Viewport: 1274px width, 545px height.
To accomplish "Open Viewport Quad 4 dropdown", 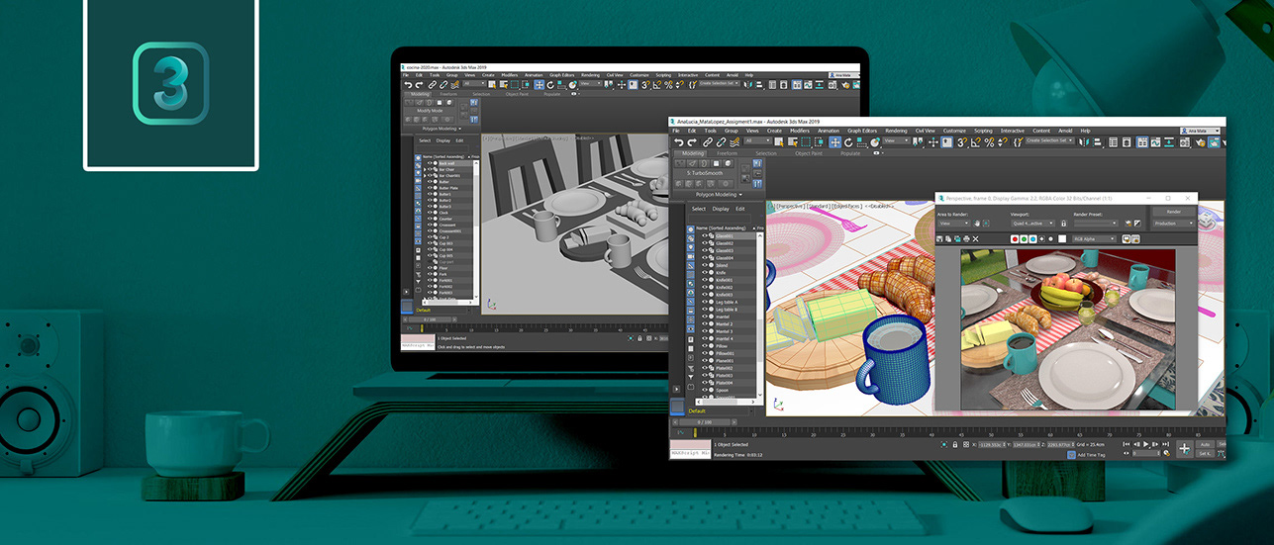I will (x=1032, y=224).
